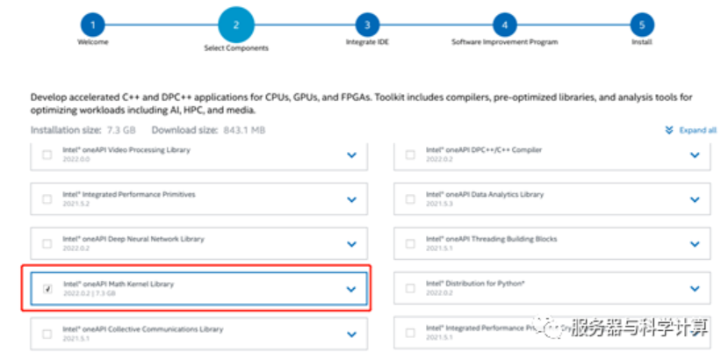The width and height of the screenshot is (721, 353).
Task: Open the oneAPI Collective Communications Library chevron
Action: click(x=351, y=334)
